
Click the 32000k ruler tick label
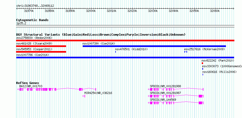pyautogui.click(x=91, y=11)
